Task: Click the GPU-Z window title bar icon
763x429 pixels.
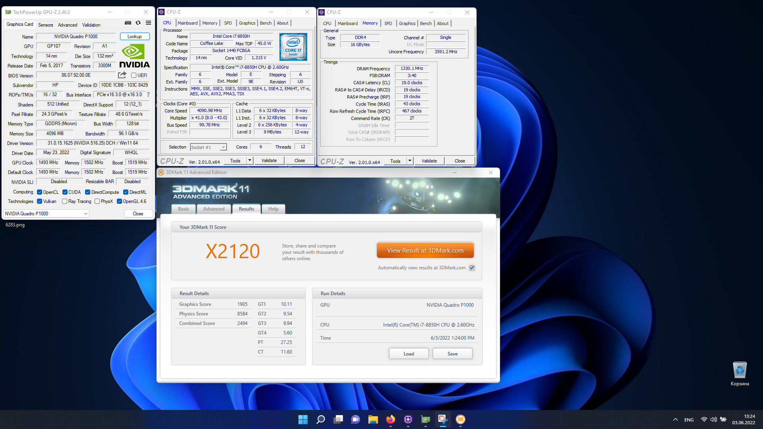Action: point(8,12)
